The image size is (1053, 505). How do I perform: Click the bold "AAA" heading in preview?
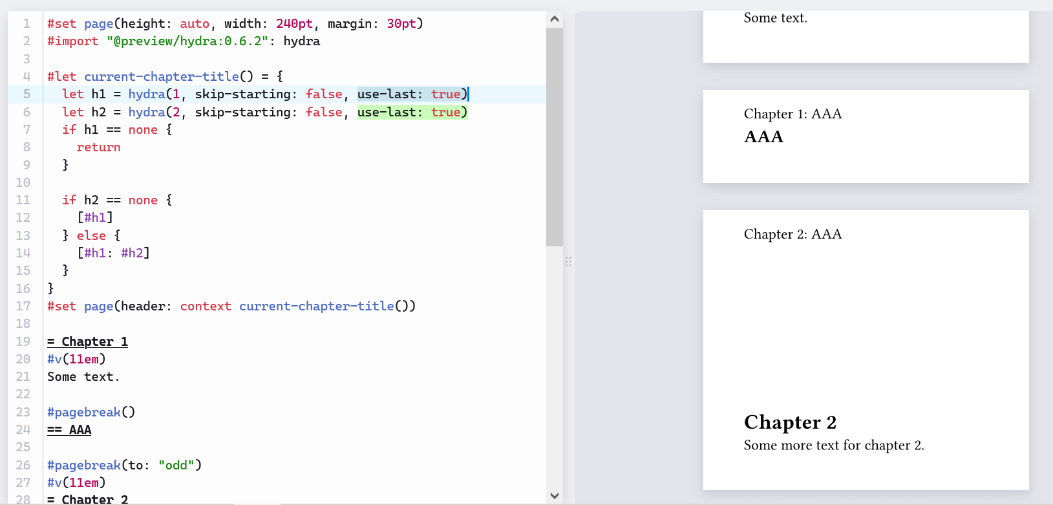[763, 137]
